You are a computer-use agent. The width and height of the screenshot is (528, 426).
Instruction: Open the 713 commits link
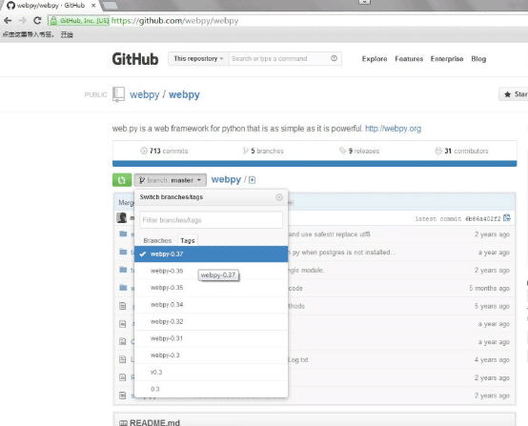164,151
